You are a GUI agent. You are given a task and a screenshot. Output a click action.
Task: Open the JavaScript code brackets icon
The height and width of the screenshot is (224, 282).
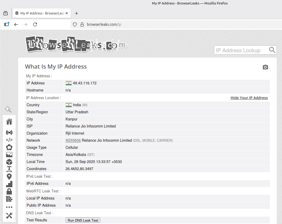click(9, 140)
